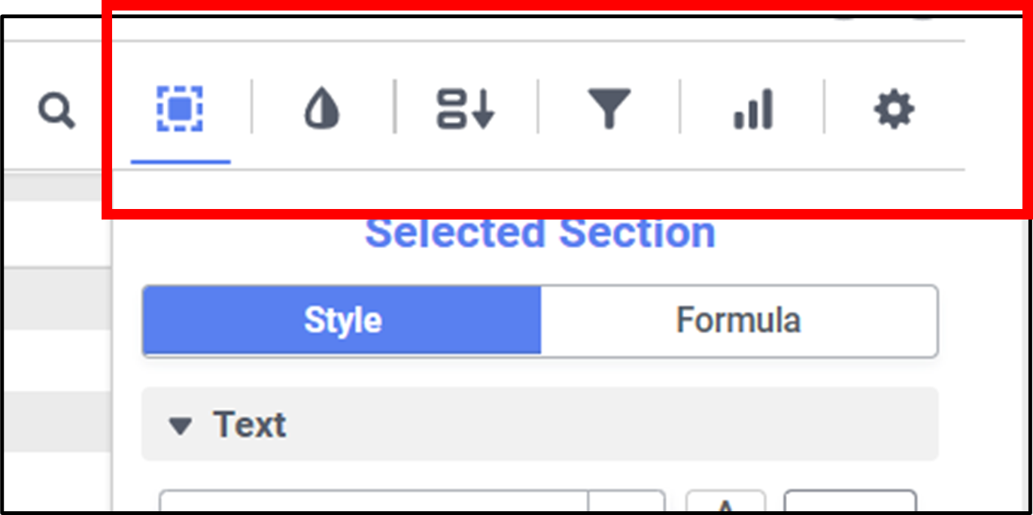The image size is (1033, 515).
Task: Switch to the Formula option
Action: click(x=738, y=320)
